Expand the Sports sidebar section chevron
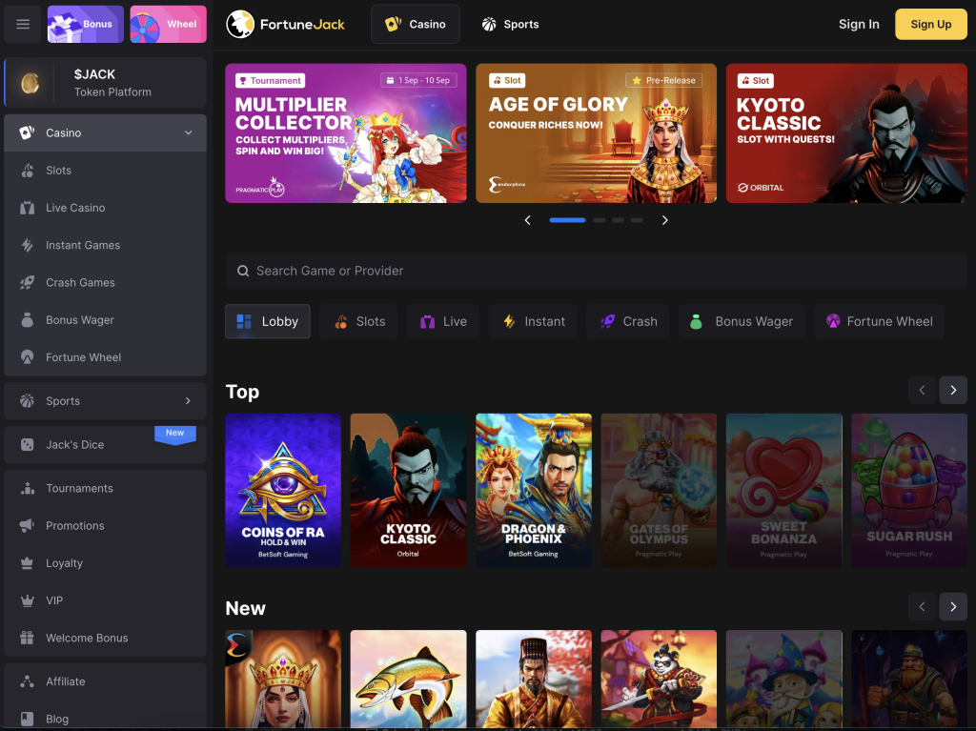This screenshot has height=731, width=976. pos(188,401)
